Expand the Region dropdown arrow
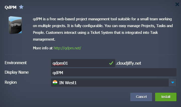Image resolution: width=181 pixels, height=107 pixels. click(172, 82)
